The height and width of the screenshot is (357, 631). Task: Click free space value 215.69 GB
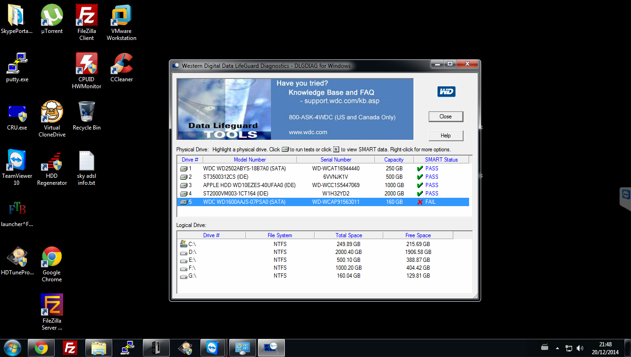click(418, 244)
